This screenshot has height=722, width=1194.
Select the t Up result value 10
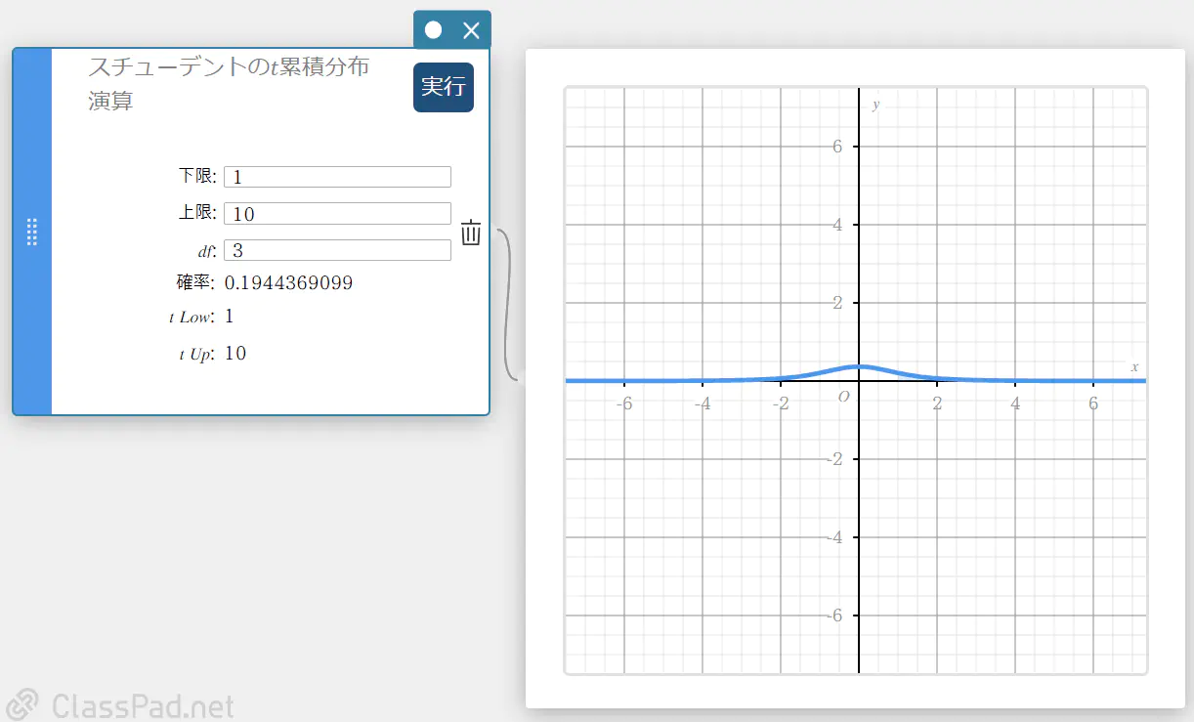(235, 354)
